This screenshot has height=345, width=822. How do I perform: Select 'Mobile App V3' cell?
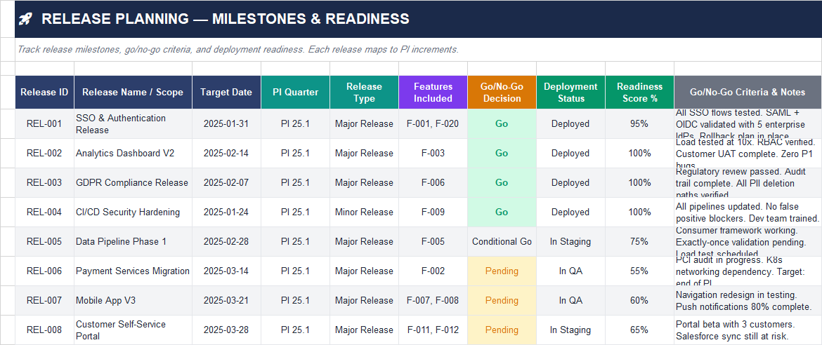pos(133,301)
